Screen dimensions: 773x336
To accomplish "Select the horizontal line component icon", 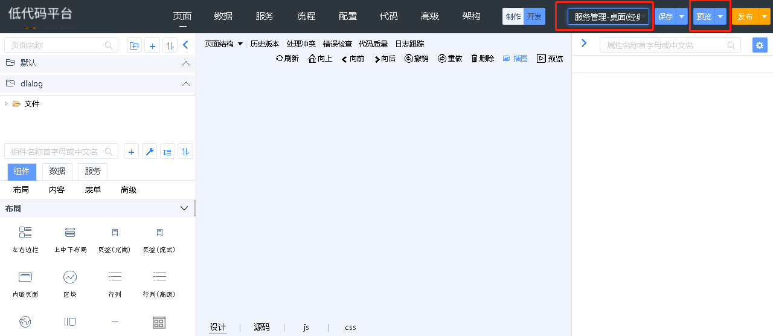I will tap(115, 321).
